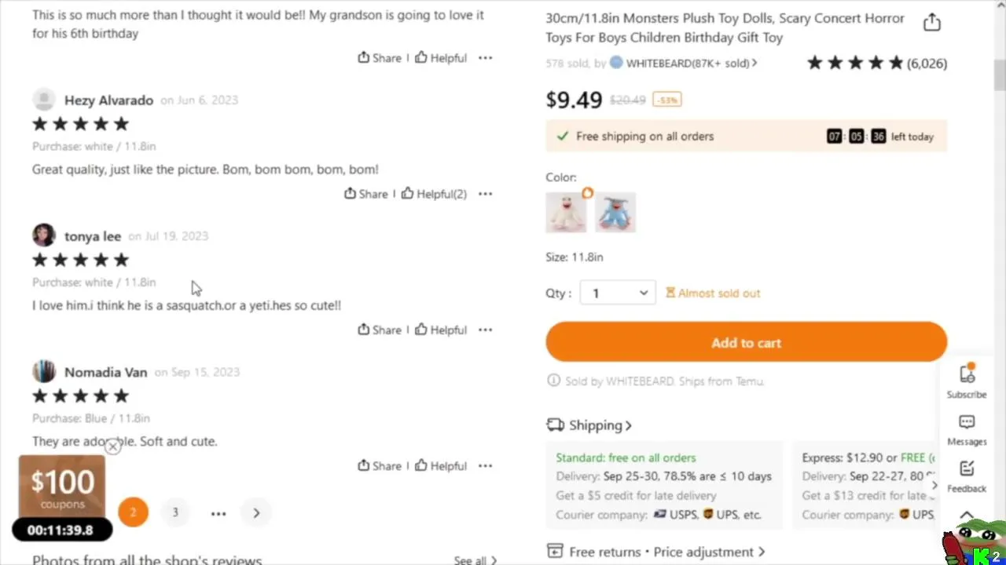Click the share icon beside the product title
1006x565 pixels.
931,23
